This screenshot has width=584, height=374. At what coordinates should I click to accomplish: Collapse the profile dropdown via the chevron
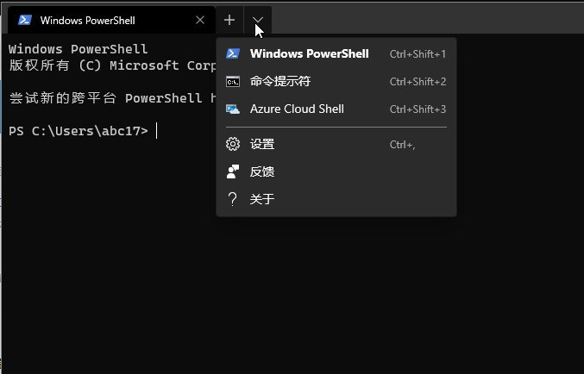258,20
